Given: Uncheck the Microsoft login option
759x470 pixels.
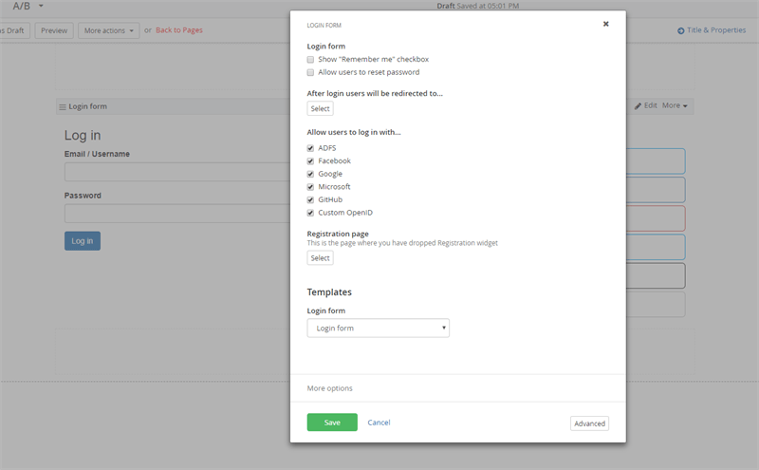Looking at the screenshot, I should click(310, 187).
